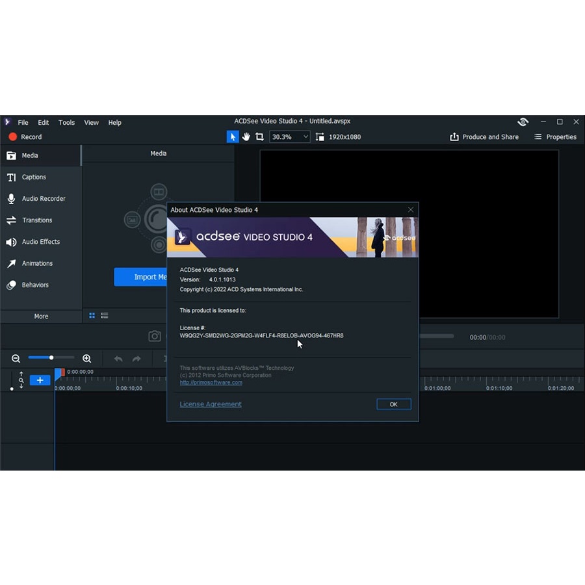Open the View menu
The height and width of the screenshot is (585, 585).
(92, 122)
